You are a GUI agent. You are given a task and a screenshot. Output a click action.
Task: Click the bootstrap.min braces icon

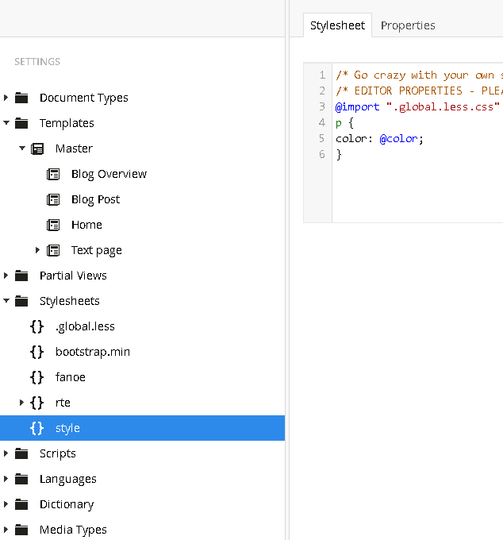click(36, 352)
